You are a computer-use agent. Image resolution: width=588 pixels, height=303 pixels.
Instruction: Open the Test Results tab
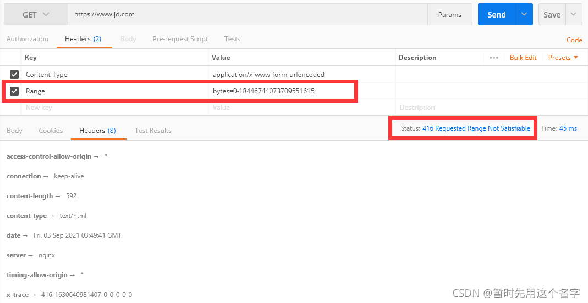[153, 131]
